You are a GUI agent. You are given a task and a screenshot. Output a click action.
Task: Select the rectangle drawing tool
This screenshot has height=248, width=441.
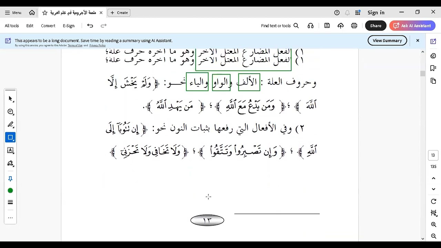pos(10,137)
